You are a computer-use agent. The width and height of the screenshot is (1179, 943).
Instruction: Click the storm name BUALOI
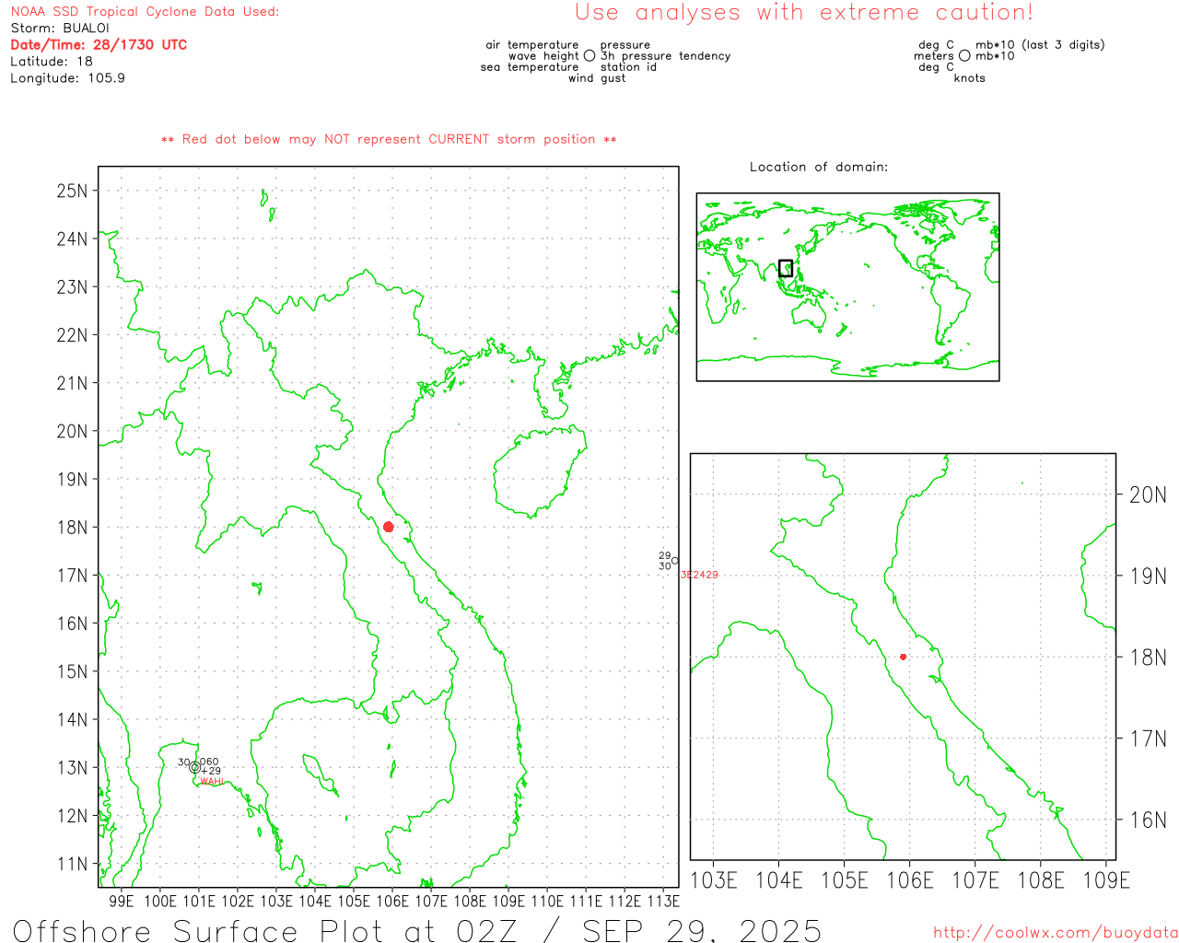click(86, 29)
